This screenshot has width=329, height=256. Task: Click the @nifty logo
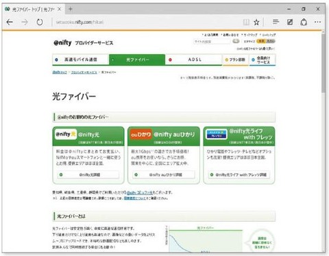62,42
